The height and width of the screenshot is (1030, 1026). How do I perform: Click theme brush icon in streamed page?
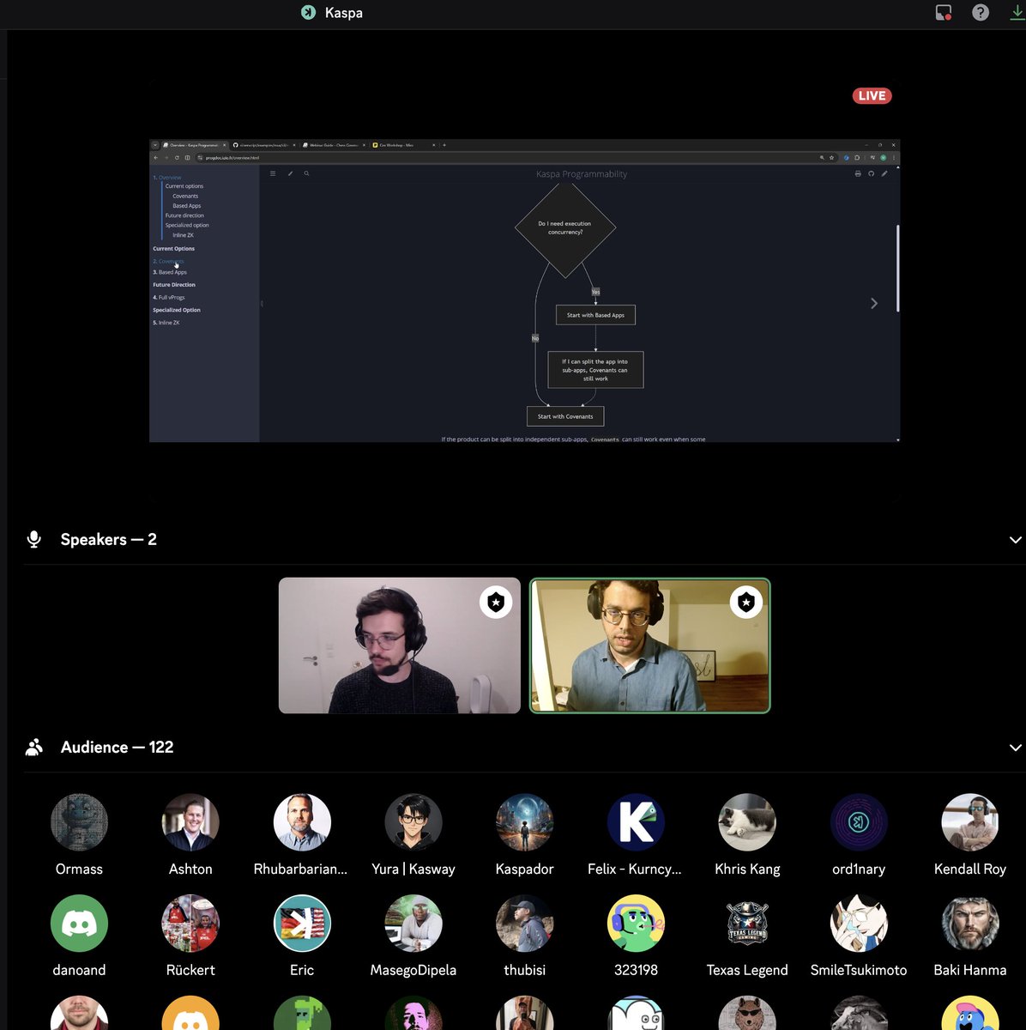[x=290, y=173]
